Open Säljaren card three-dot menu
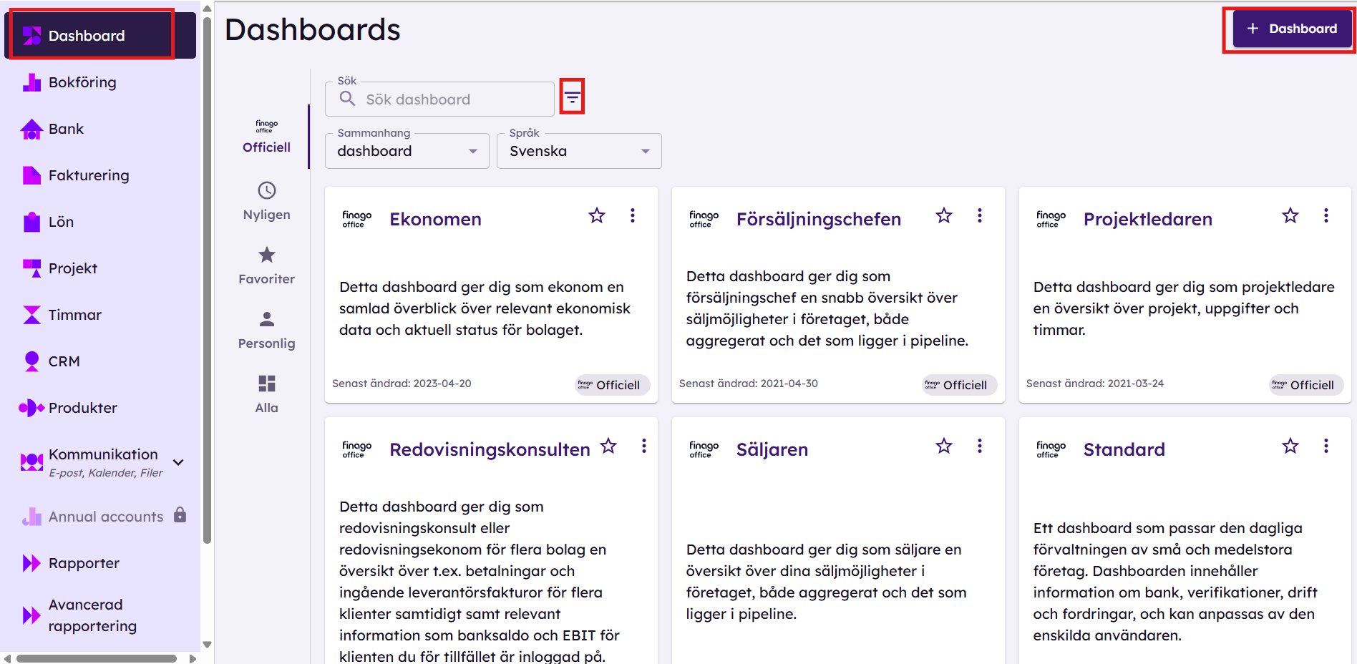The height and width of the screenshot is (664, 1357). 980,446
